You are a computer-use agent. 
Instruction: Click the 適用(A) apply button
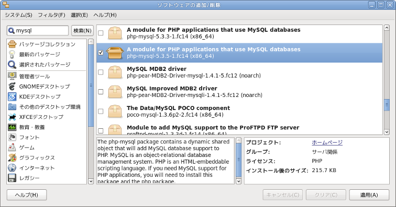369,195
